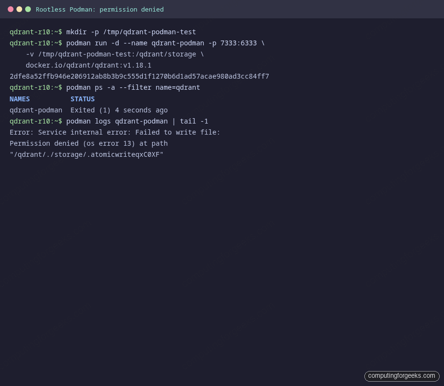Click the image name 'docker.io/qdrant/qdrant:v1.18.1'

88,66
